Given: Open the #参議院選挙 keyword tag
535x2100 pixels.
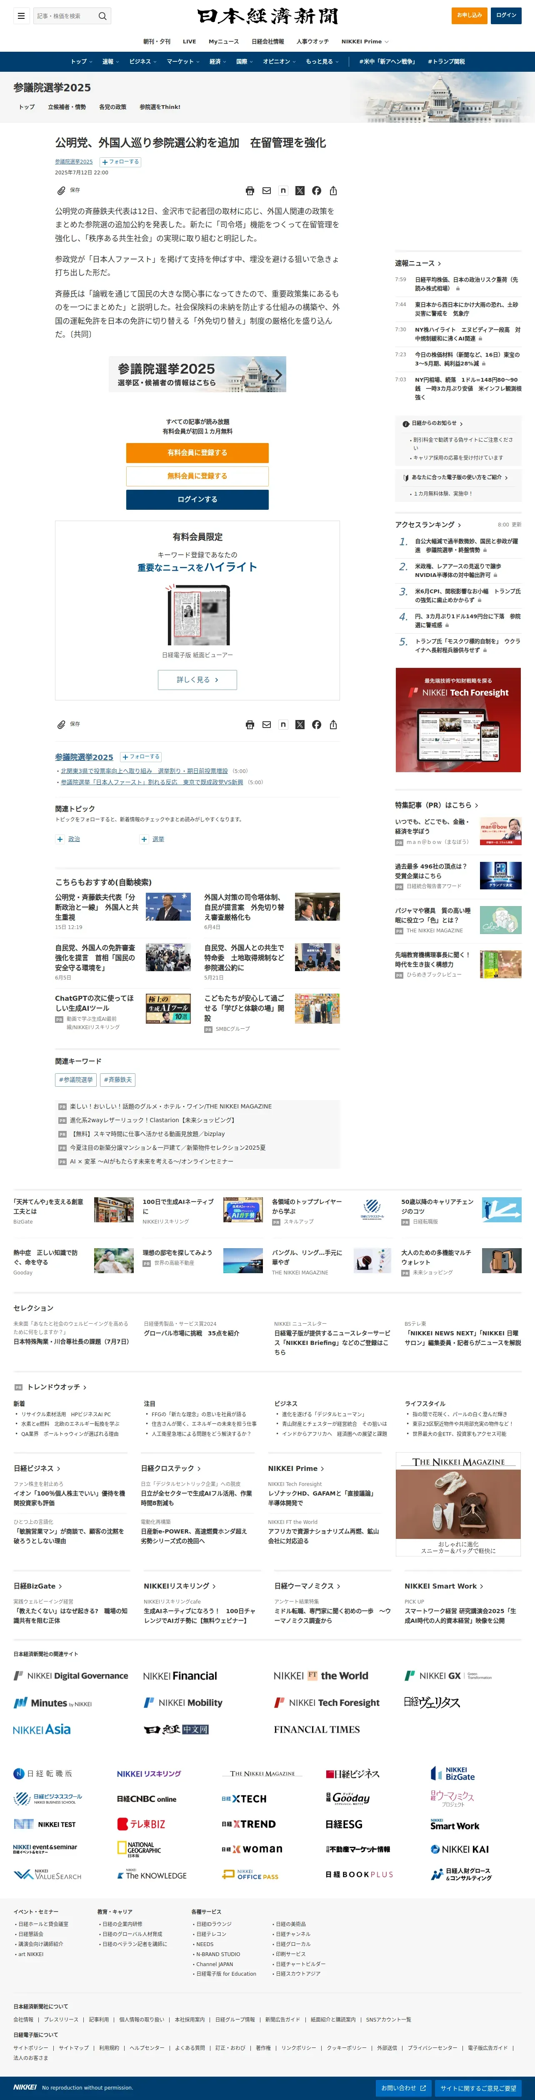Looking at the screenshot, I should (77, 1080).
